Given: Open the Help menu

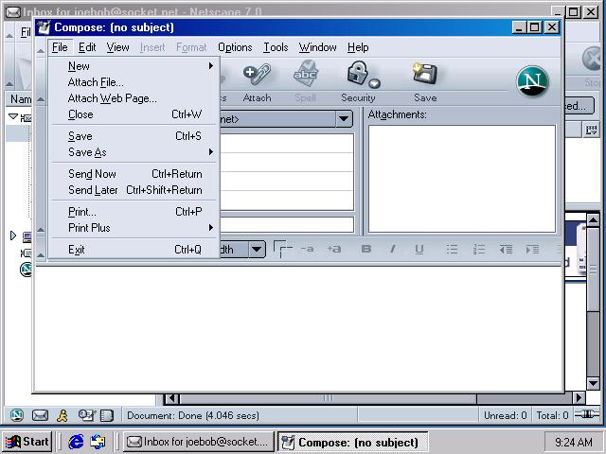Looking at the screenshot, I should [358, 47].
